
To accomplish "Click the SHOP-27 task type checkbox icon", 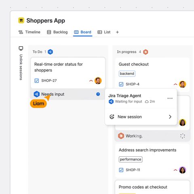I will pos(37,81).
